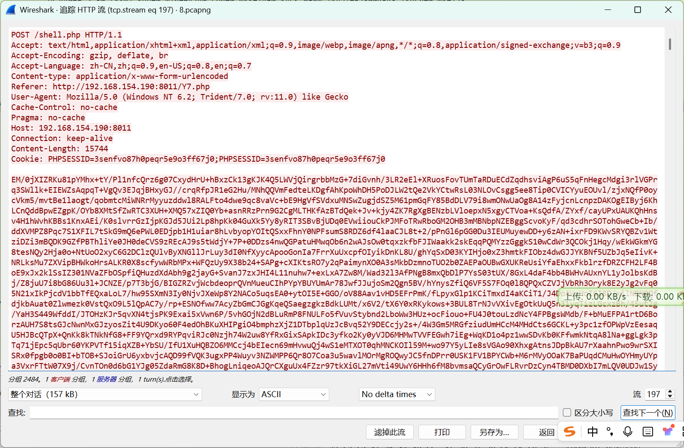Toggle Chinese input mode 中 icon

[593, 432]
